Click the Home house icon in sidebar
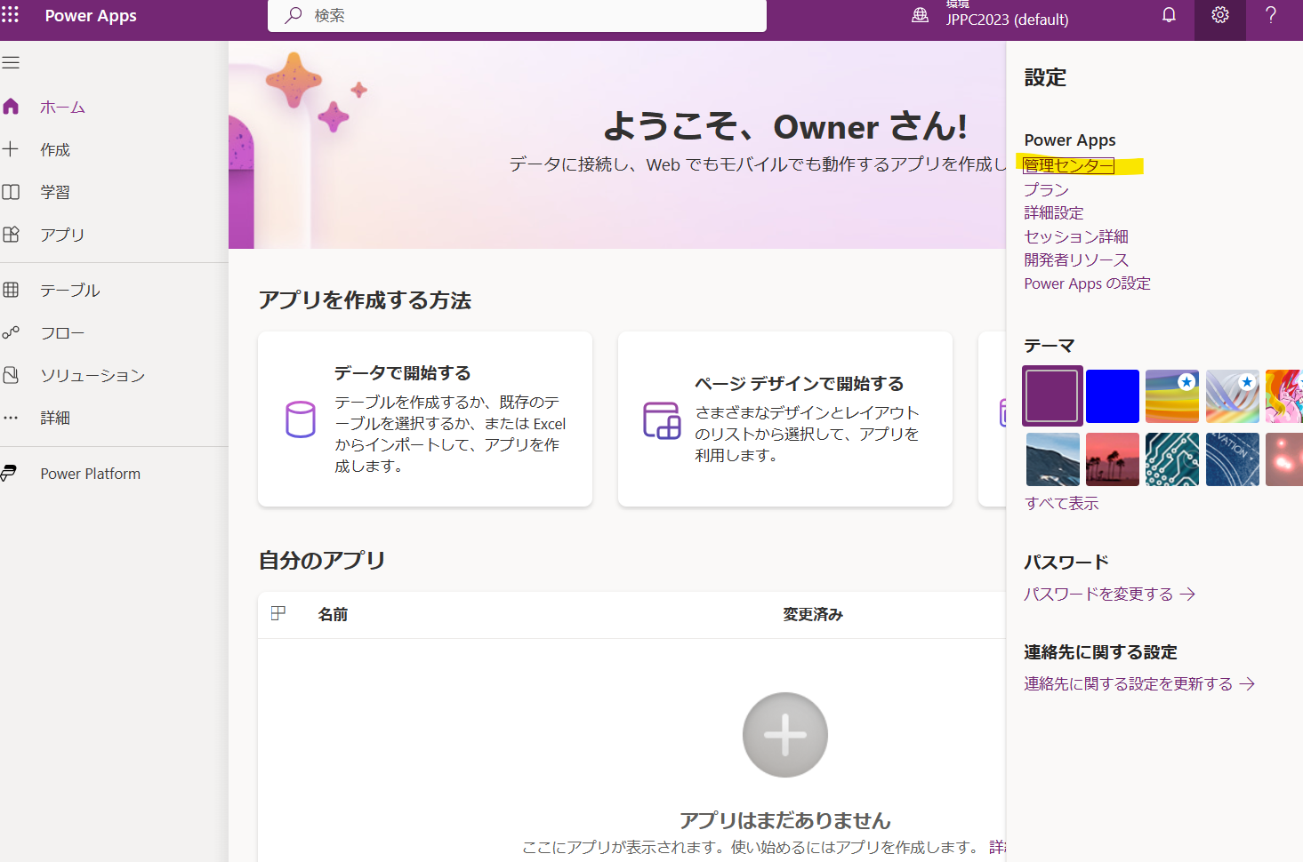Image resolution: width=1303 pixels, height=862 pixels. pos(11,107)
